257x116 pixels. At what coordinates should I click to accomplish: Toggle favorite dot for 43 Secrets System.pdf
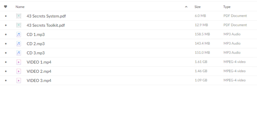[6, 16]
